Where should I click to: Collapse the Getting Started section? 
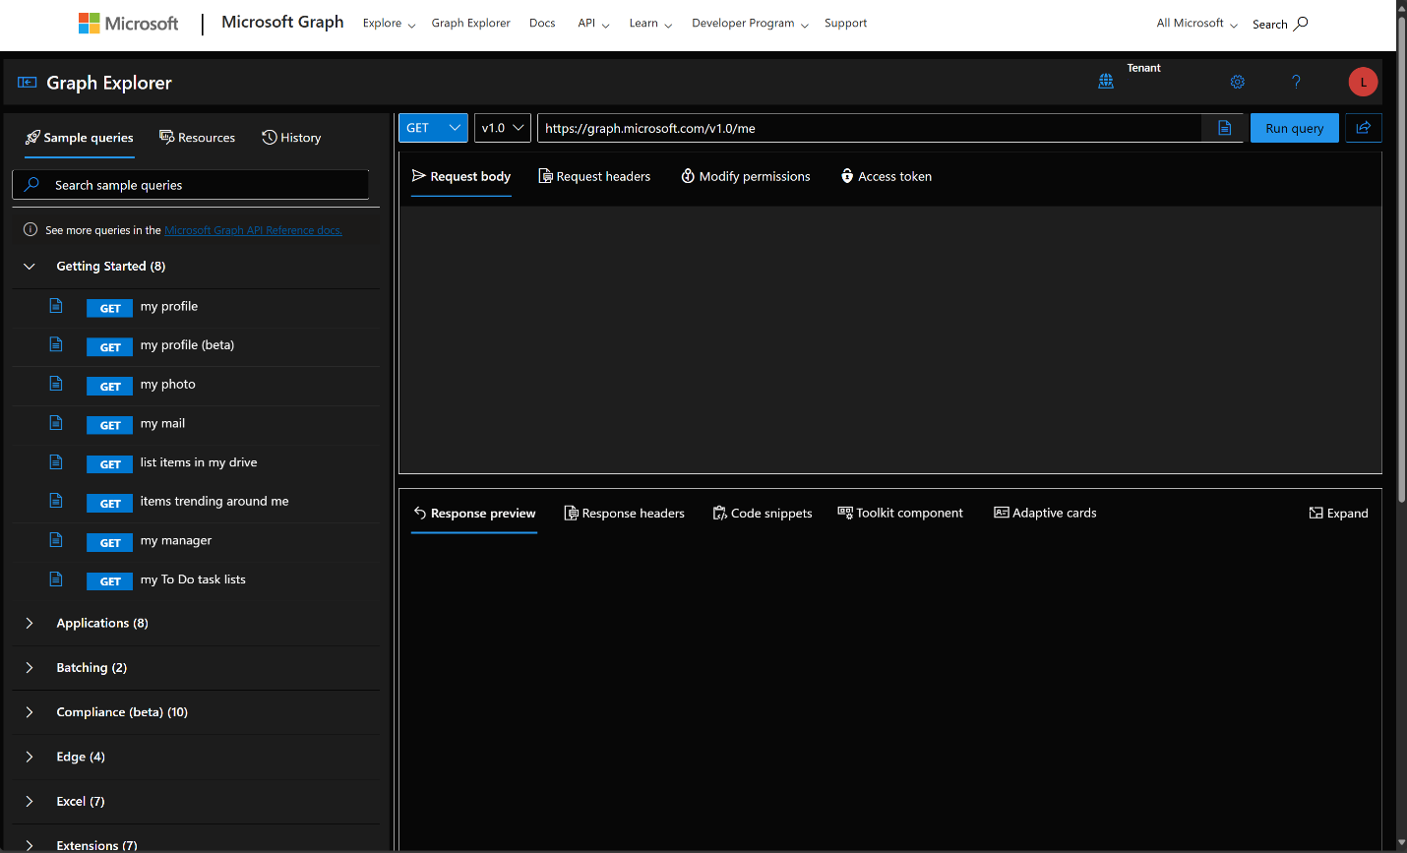(x=29, y=266)
